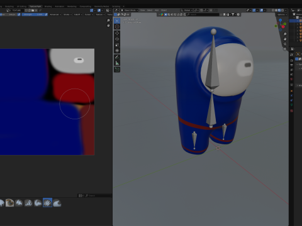The width and height of the screenshot is (302, 226).
Task: Select the Rotate tool in viewport toolbar
Action: coord(117,39)
